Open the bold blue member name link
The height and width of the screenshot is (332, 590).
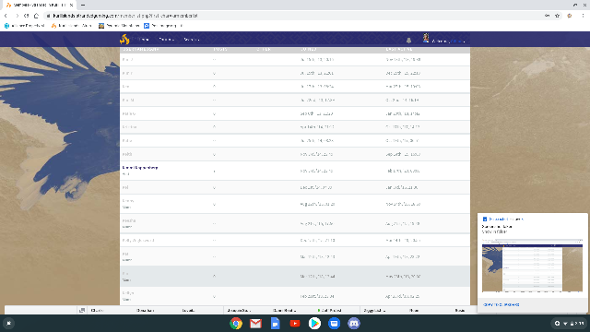point(140,168)
